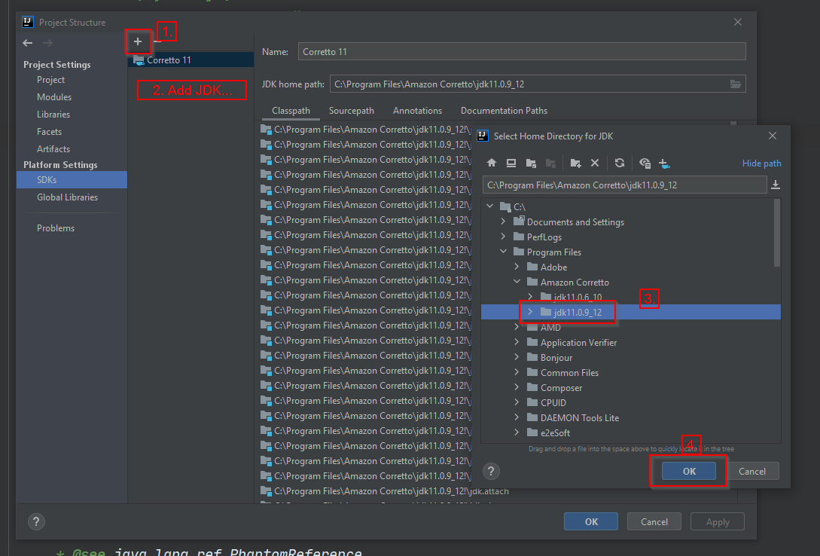Image resolution: width=820 pixels, height=556 pixels.
Task: Select the jdk11.0.6_10 folder
Action: point(578,297)
